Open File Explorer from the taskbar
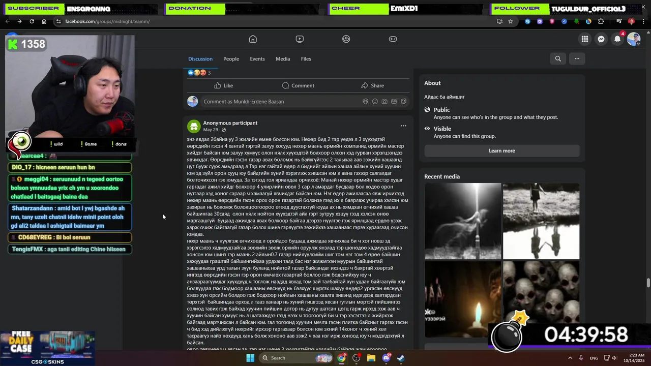Screen dimensions: 651x366 click(x=371, y=358)
